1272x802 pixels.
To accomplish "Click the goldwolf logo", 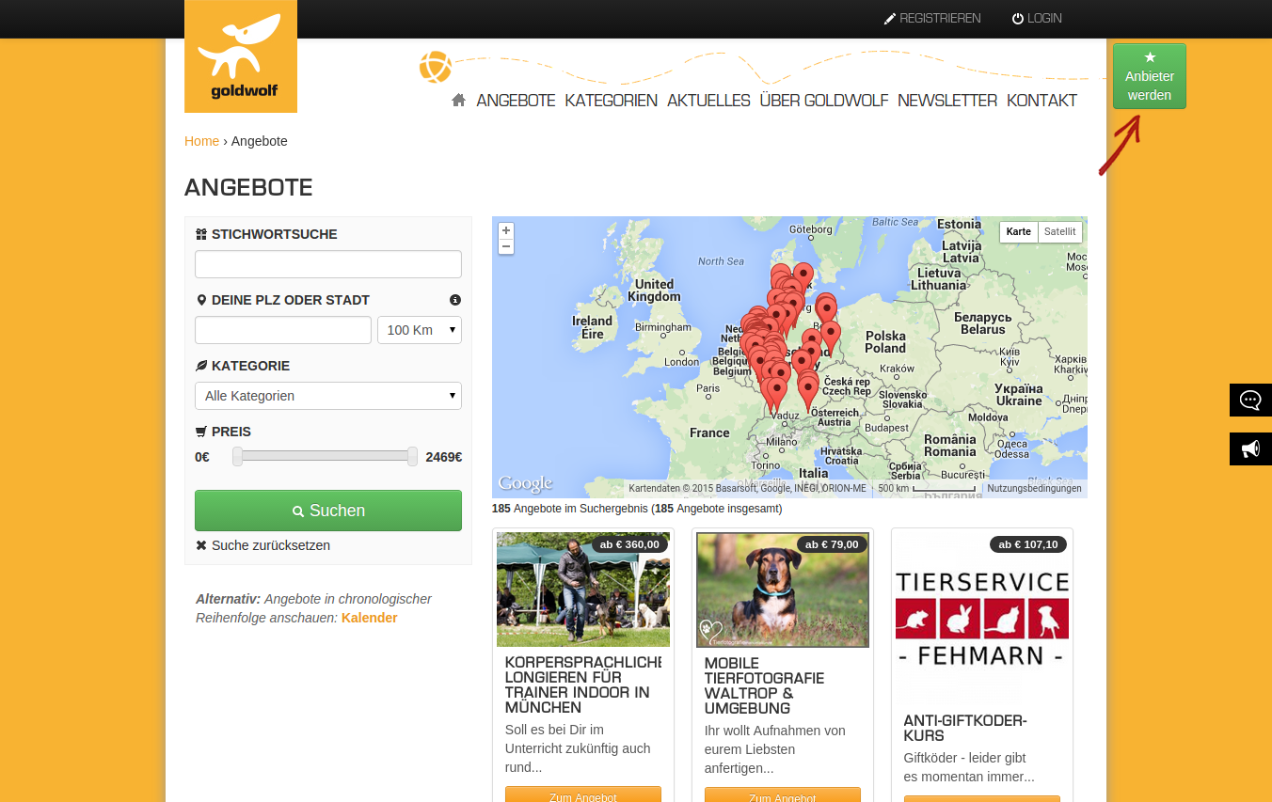I will (x=241, y=56).
